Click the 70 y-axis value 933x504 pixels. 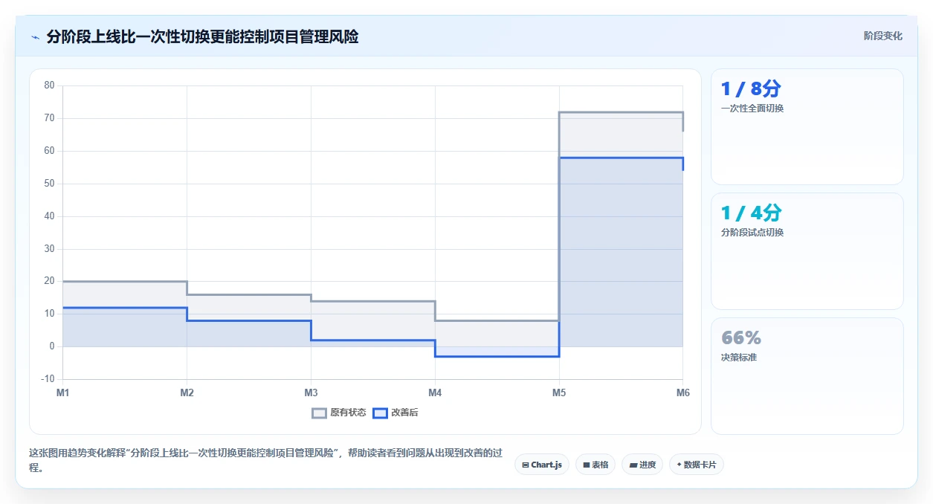click(x=50, y=118)
